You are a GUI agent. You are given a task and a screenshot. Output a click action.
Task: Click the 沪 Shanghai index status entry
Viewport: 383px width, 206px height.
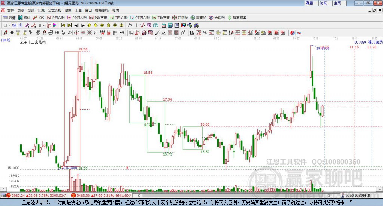coord(36,196)
